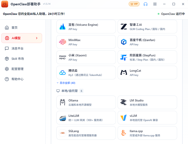Select 豆包 (Volcano Engine) provider name
Viewport: 188px width, 144px height.
[x=83, y=25]
